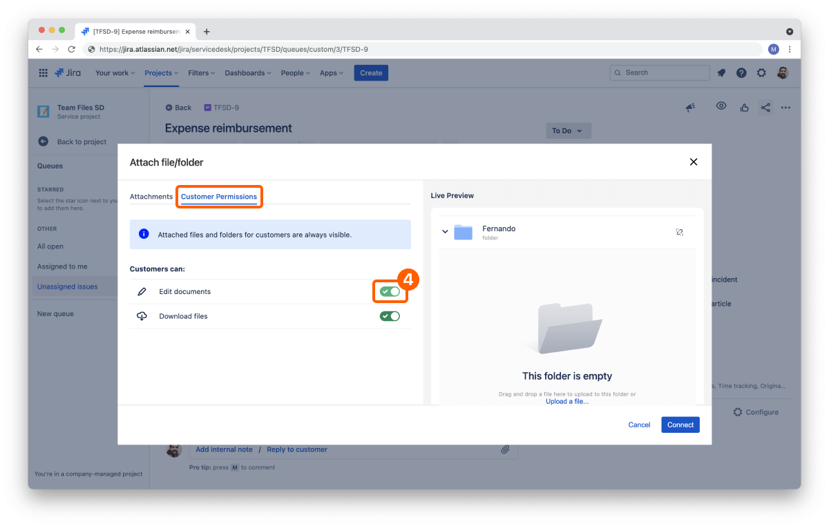The image size is (829, 526).
Task: Select the All open queue
Action: 50,246
